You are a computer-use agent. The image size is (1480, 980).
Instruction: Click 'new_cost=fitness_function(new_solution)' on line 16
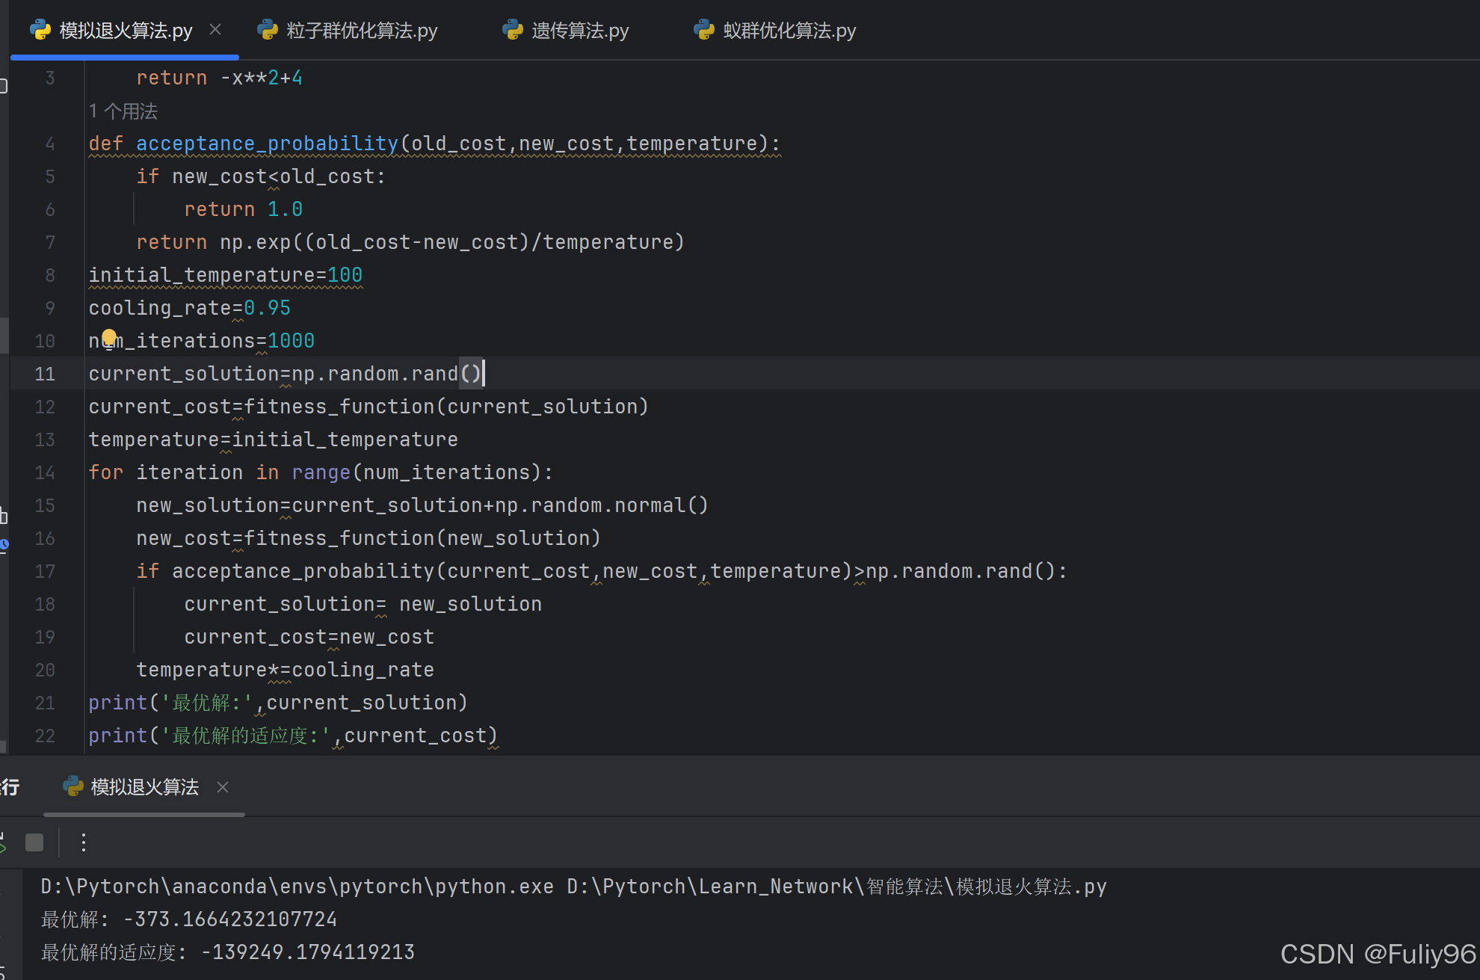click(x=369, y=538)
